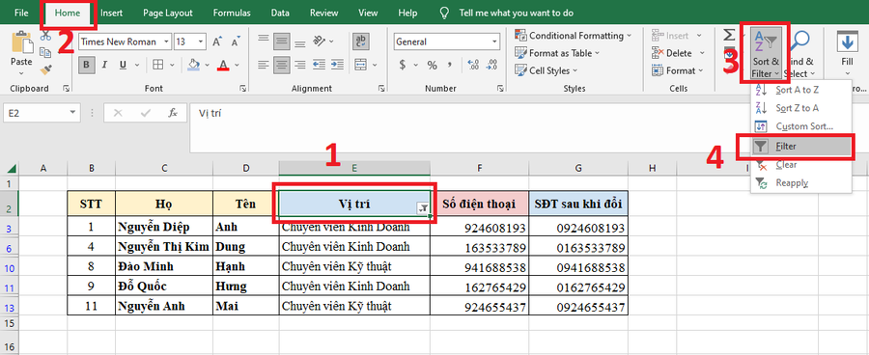This screenshot has width=869, height=355.
Task: Click the Paste clipboard icon
Action: click(21, 43)
